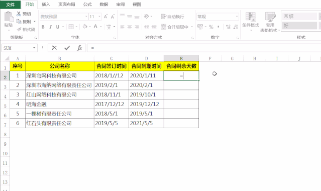Open the number format dropdown (常规)
The width and height of the screenshot is (321, 191).
point(237,17)
